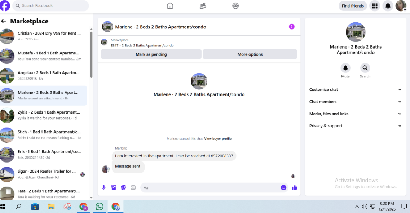This screenshot has height=213, width=410.
Task: Show hidden system tray icons
Action: pos(357,207)
